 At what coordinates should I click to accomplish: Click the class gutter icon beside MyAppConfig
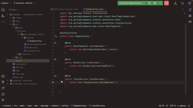tap(55, 36)
